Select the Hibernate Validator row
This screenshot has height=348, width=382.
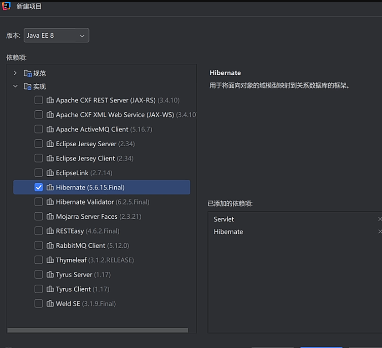click(102, 202)
